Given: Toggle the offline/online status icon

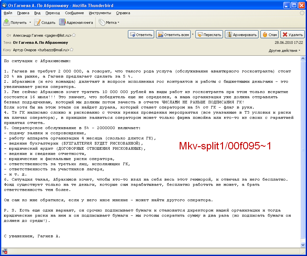Looking at the screenshot, I should point(5,251).
